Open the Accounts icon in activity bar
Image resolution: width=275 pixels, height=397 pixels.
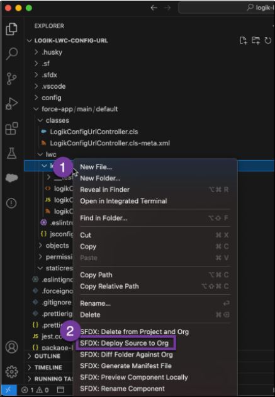point(11,347)
